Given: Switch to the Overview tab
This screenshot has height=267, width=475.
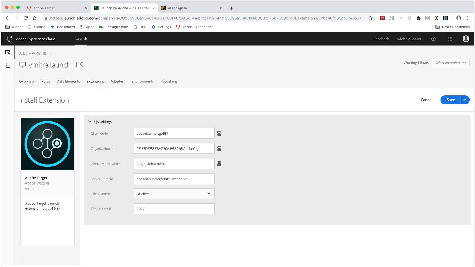Looking at the screenshot, I should [x=27, y=81].
